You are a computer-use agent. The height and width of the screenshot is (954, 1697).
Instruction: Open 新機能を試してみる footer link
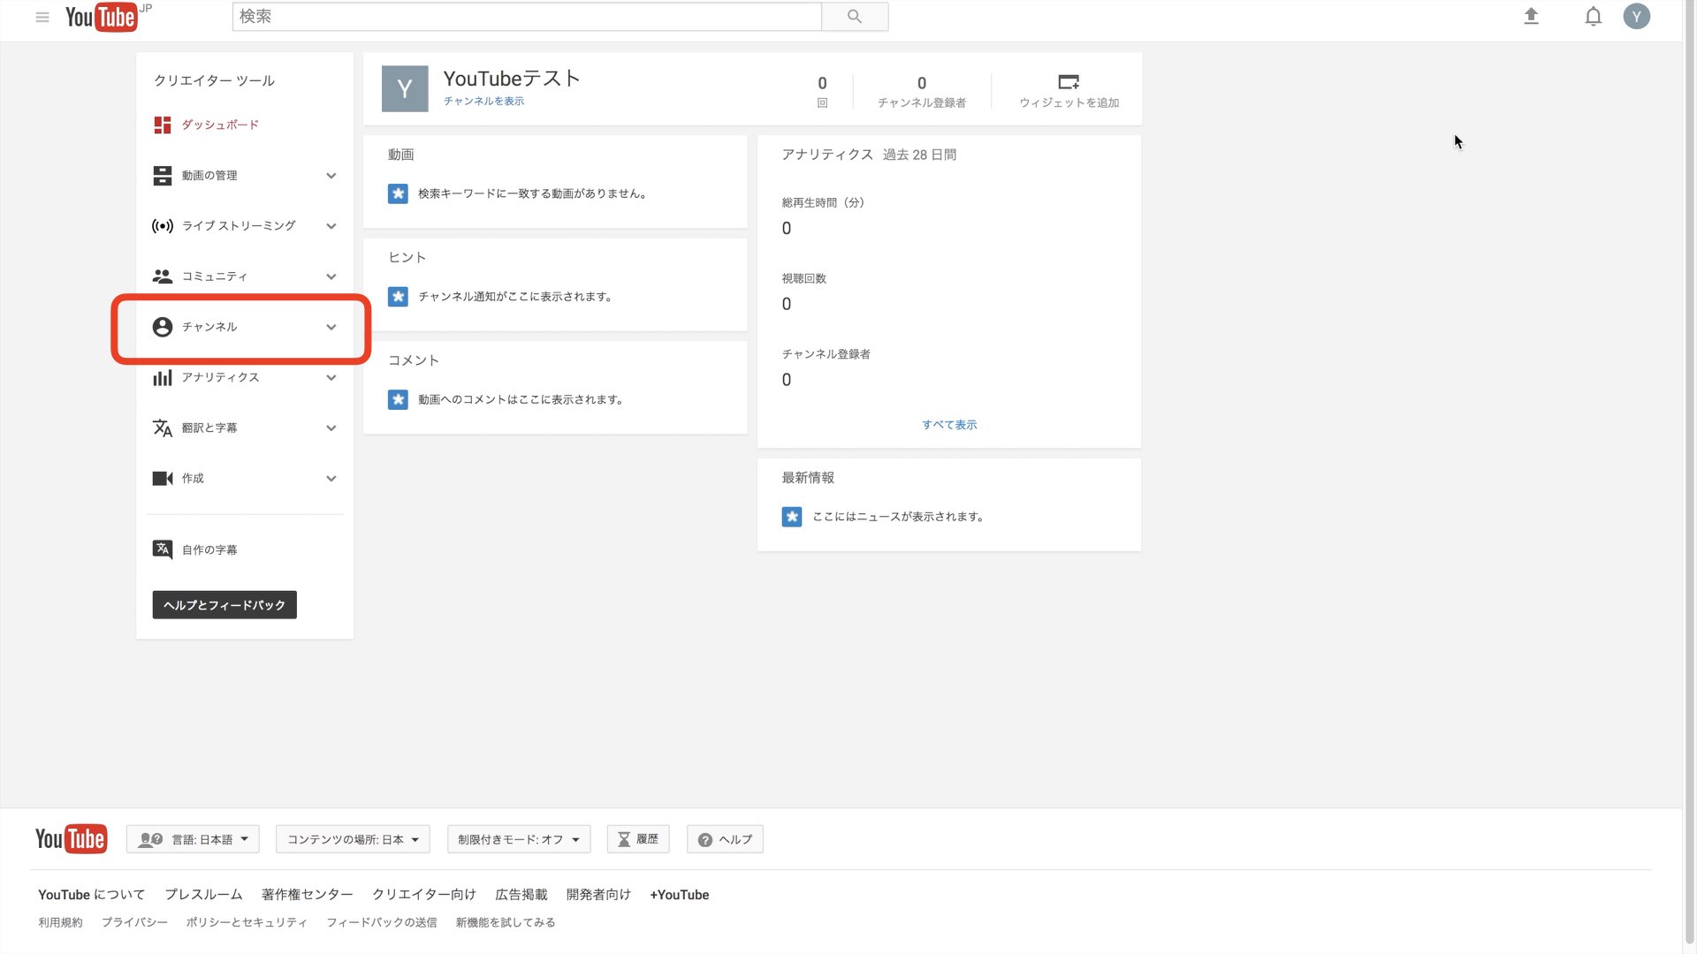(x=506, y=922)
